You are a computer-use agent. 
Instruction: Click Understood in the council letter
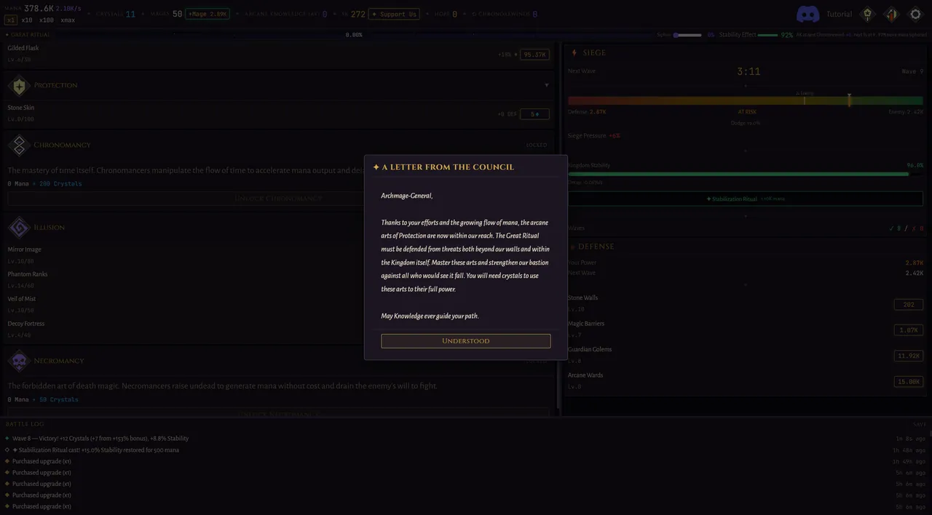coord(466,341)
